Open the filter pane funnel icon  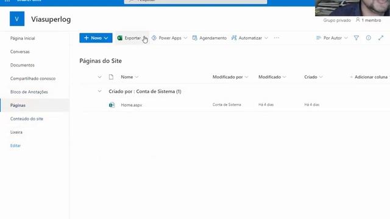[356, 38]
